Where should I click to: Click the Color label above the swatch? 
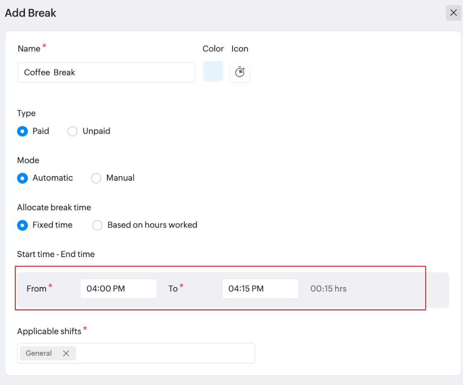213,49
